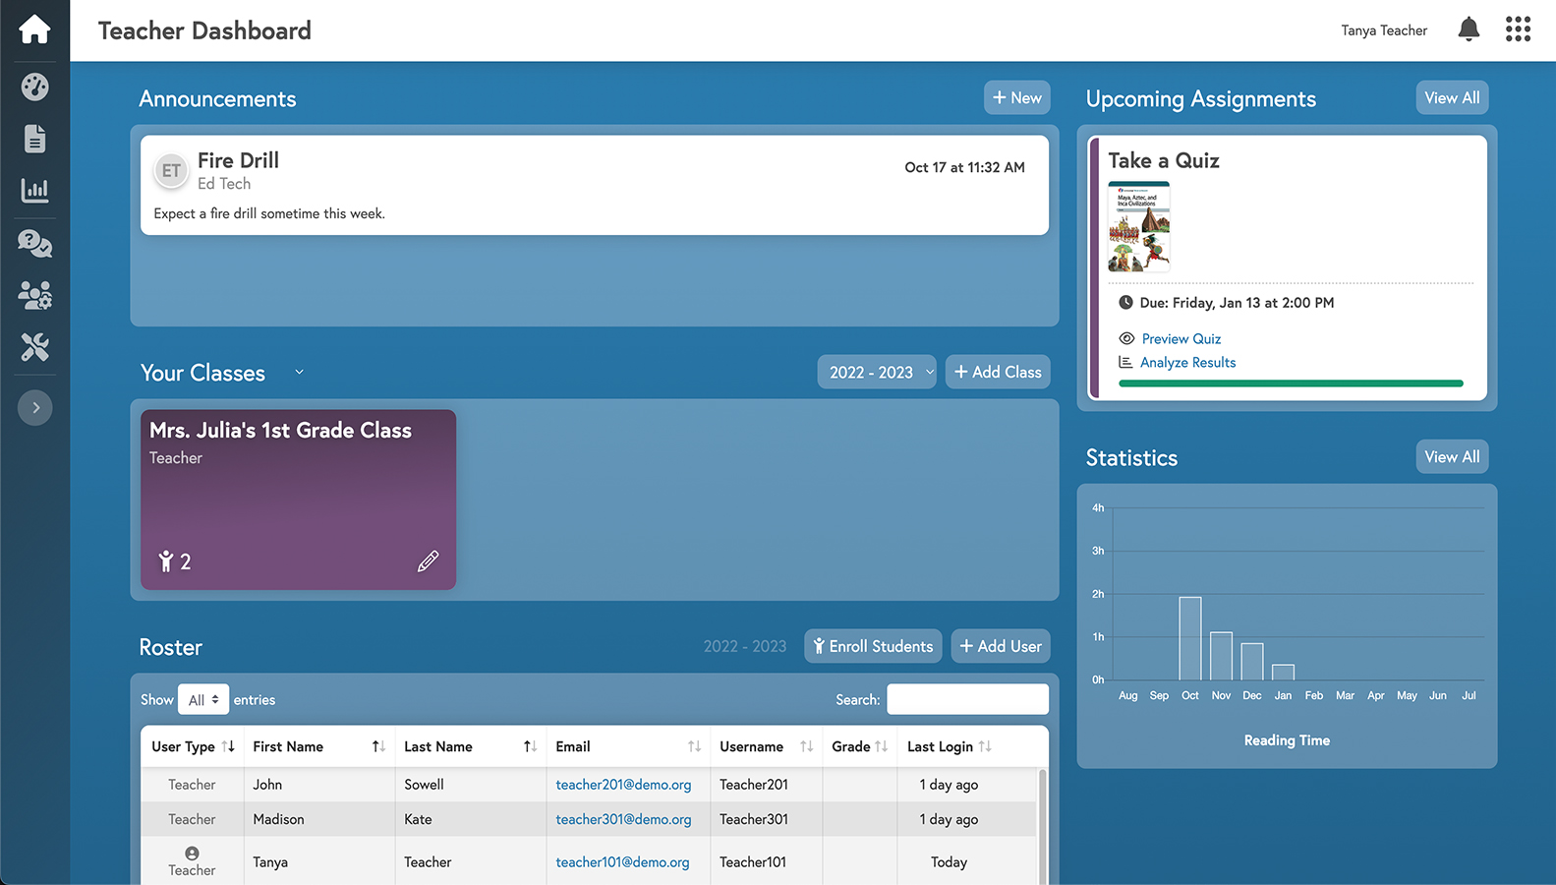
Task: Open the dashboard gauge sidebar icon
Action: tap(34, 88)
